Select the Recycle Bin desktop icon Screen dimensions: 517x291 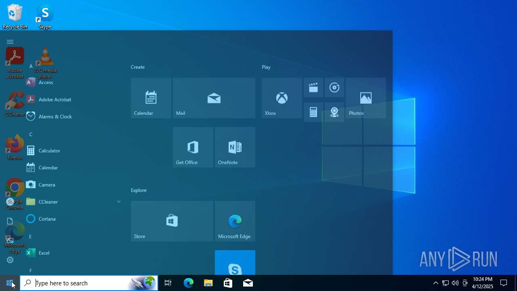point(15,17)
